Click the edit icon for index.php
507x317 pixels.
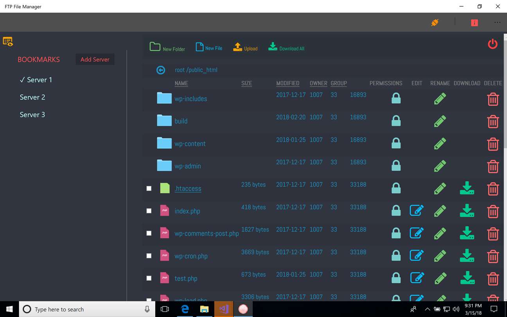417,210
